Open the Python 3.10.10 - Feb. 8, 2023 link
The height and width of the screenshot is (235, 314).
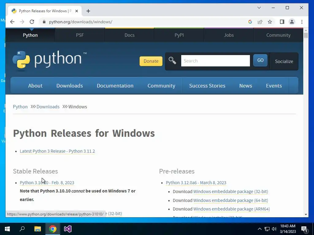click(x=47, y=183)
